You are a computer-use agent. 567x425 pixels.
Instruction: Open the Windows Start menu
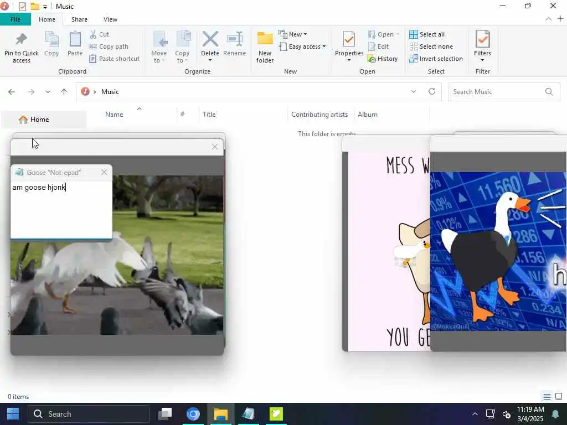tap(13, 414)
